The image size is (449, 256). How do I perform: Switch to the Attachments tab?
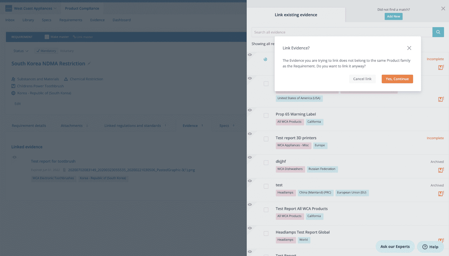71,126
